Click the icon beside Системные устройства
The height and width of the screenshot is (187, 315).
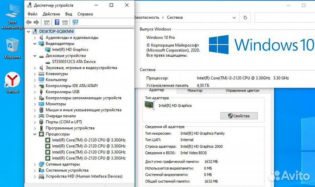point(41,170)
